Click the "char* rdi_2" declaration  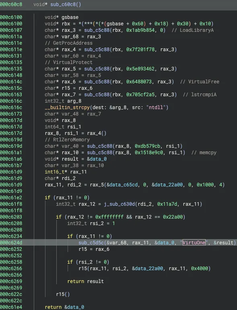pos(60,178)
